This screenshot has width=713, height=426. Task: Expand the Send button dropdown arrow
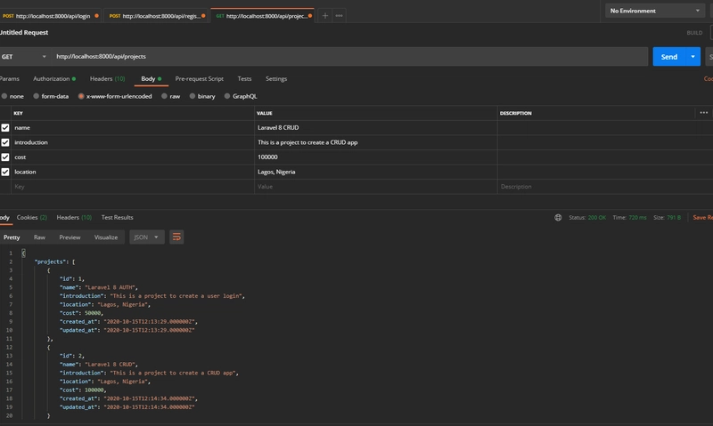[693, 57]
